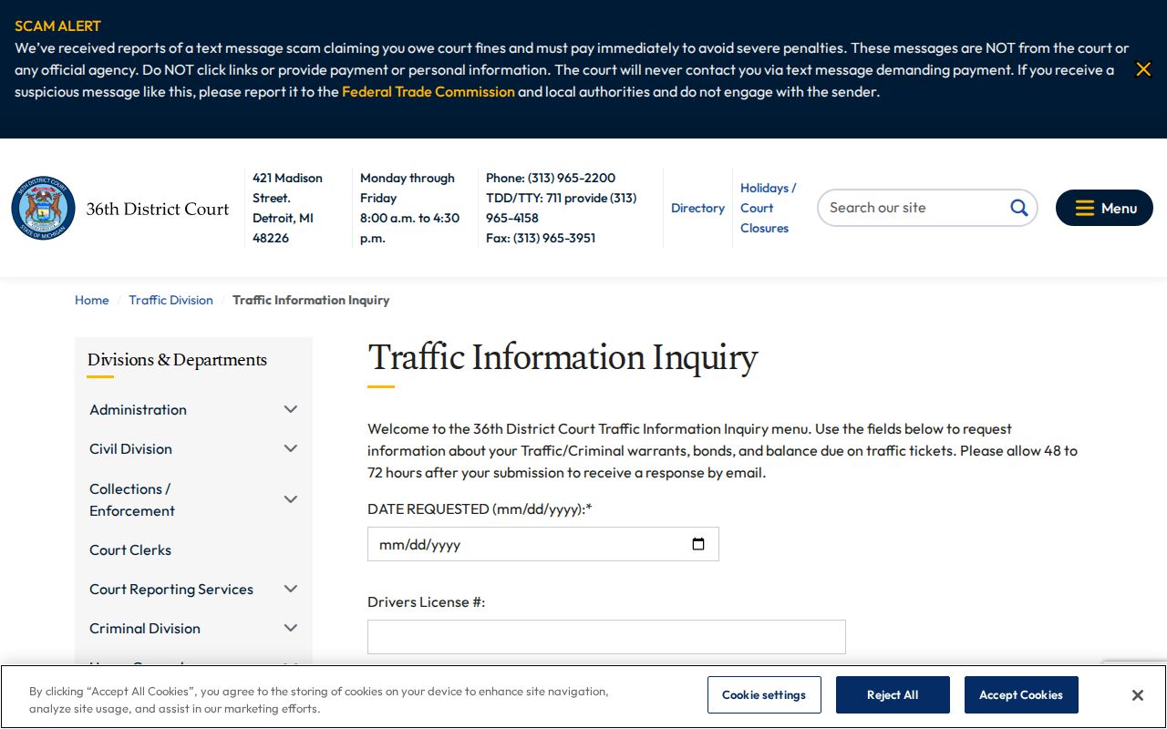Image resolution: width=1167 pixels, height=729 pixels.
Task: Follow the Federal Trade Commission link
Action: (x=429, y=91)
